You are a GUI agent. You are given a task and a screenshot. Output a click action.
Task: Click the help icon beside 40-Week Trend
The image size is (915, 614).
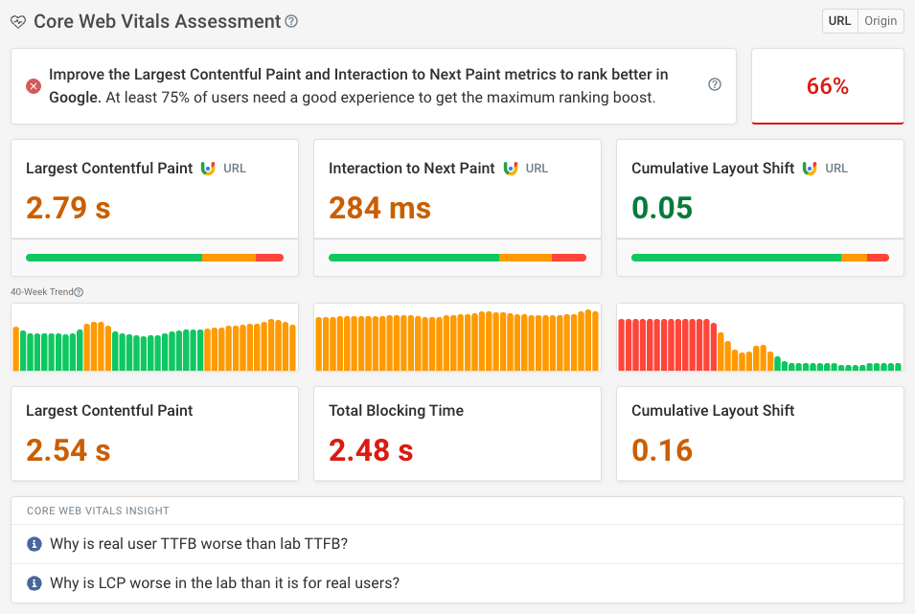tap(79, 293)
